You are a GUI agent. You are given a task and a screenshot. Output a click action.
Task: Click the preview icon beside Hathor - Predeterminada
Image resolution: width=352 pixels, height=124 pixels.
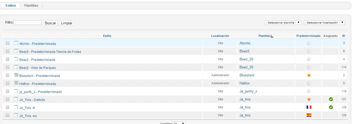pyautogui.click(x=16, y=83)
